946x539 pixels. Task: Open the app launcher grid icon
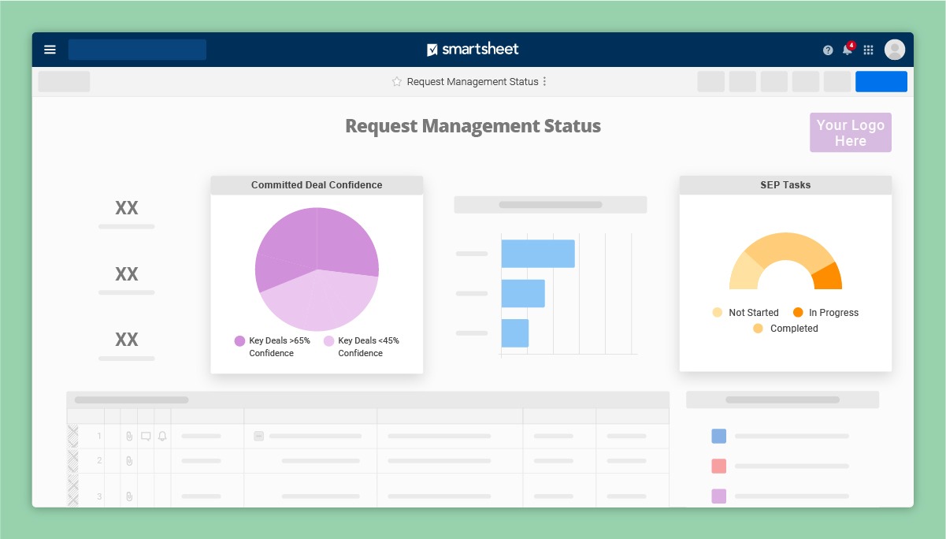(x=869, y=50)
